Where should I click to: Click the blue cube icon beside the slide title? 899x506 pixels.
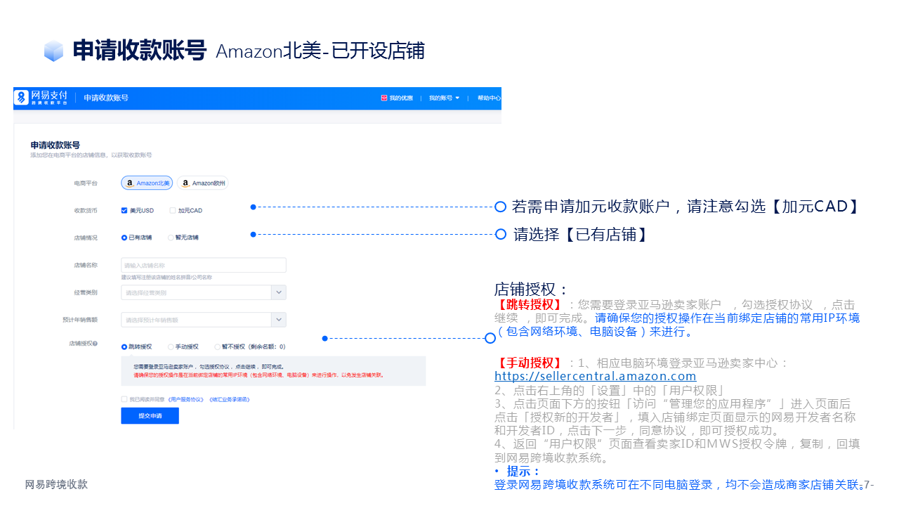click(54, 51)
